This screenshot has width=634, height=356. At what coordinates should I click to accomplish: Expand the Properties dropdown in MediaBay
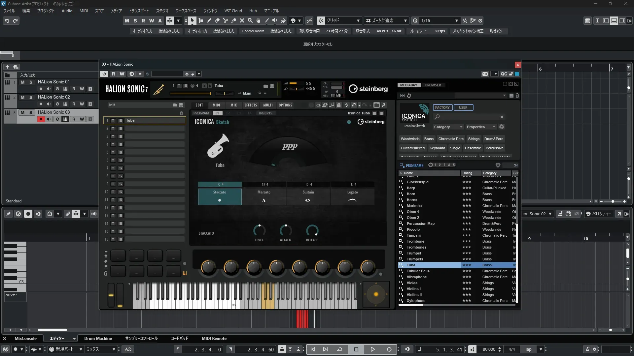point(480,127)
